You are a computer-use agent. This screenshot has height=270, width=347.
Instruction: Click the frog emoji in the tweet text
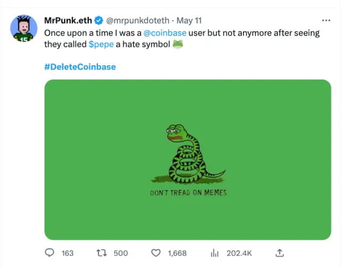tap(178, 44)
